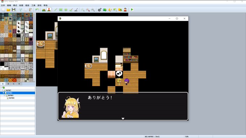Open the 帮助 menu
The width and height of the screenshot is (246, 138).
tap(46, 5)
